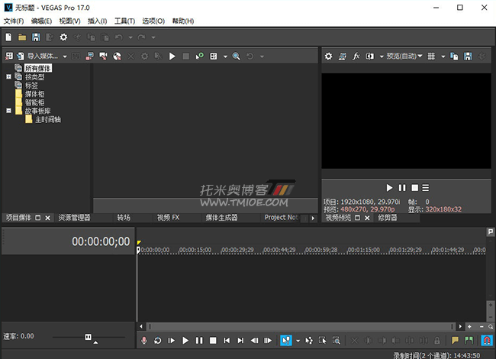496x359 pixels.
Task: Select the 标签 tree item
Action: coord(31,86)
